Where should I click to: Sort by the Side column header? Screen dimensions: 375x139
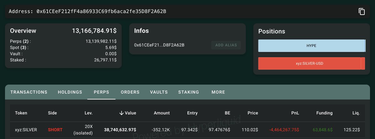coord(53,113)
